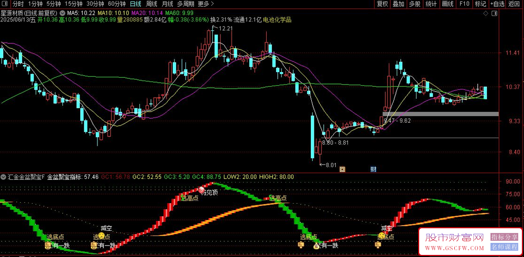Activate the 画线 drawing tool button
This screenshot has width=524, height=257.
(447, 4)
